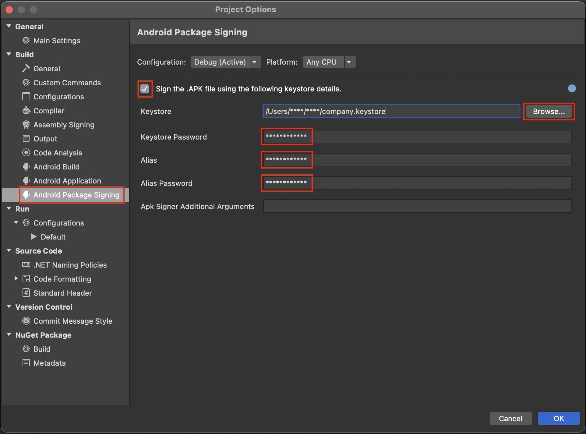Screen dimensions: 586x434
Task: Collapse the Source Code section
Action: coord(9,251)
